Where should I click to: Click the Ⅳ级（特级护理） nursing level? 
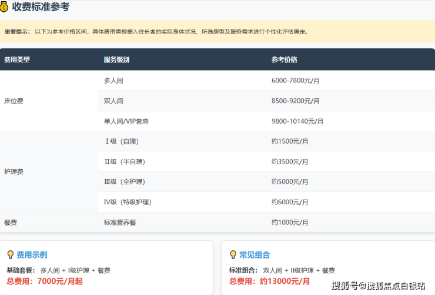[128, 202]
